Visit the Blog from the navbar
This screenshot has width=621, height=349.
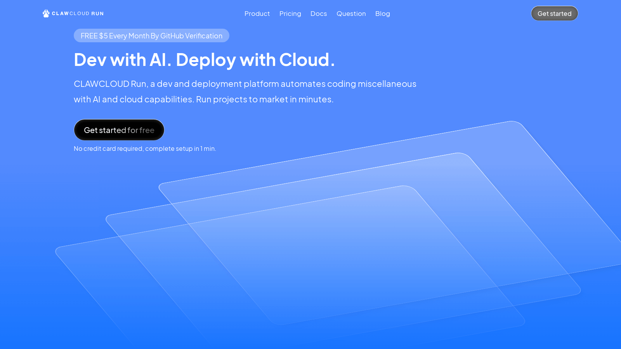tap(383, 14)
